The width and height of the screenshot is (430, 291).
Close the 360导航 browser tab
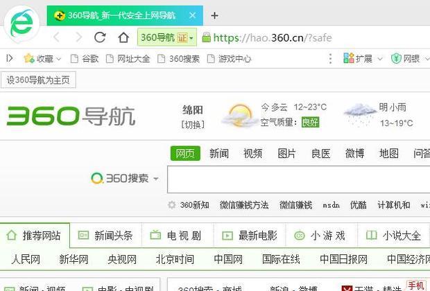tap(192, 15)
